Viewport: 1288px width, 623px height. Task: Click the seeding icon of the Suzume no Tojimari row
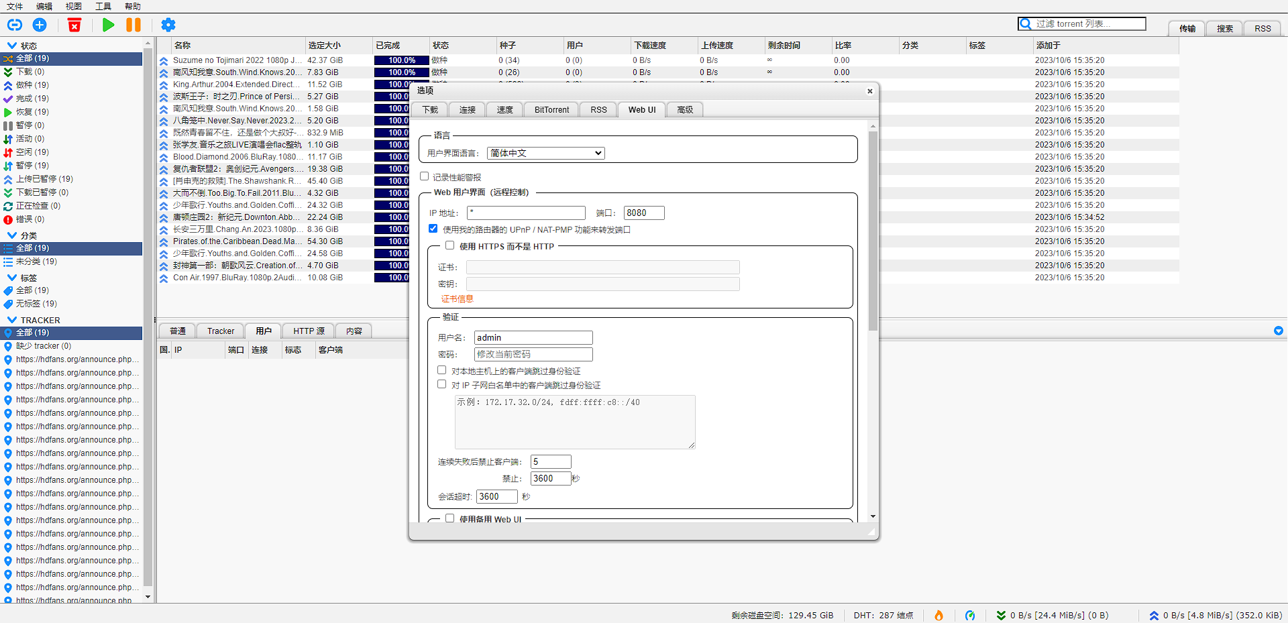(x=164, y=60)
